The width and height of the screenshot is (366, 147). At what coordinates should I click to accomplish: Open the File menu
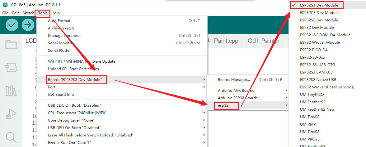coord(5,13)
